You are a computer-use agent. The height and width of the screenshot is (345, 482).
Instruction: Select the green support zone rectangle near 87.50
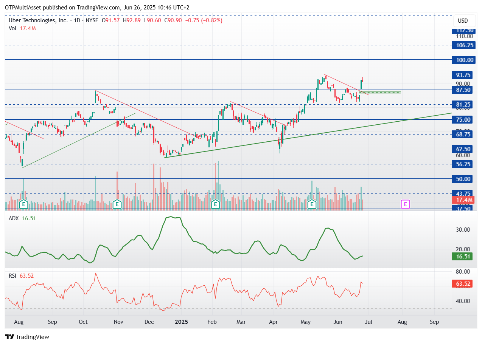click(380, 92)
